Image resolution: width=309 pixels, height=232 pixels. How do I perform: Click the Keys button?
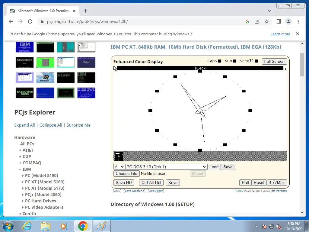click(173, 183)
